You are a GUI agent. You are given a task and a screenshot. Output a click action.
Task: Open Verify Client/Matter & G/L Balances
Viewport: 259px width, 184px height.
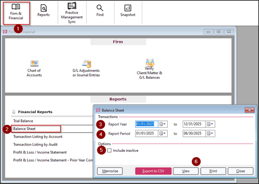149,69
